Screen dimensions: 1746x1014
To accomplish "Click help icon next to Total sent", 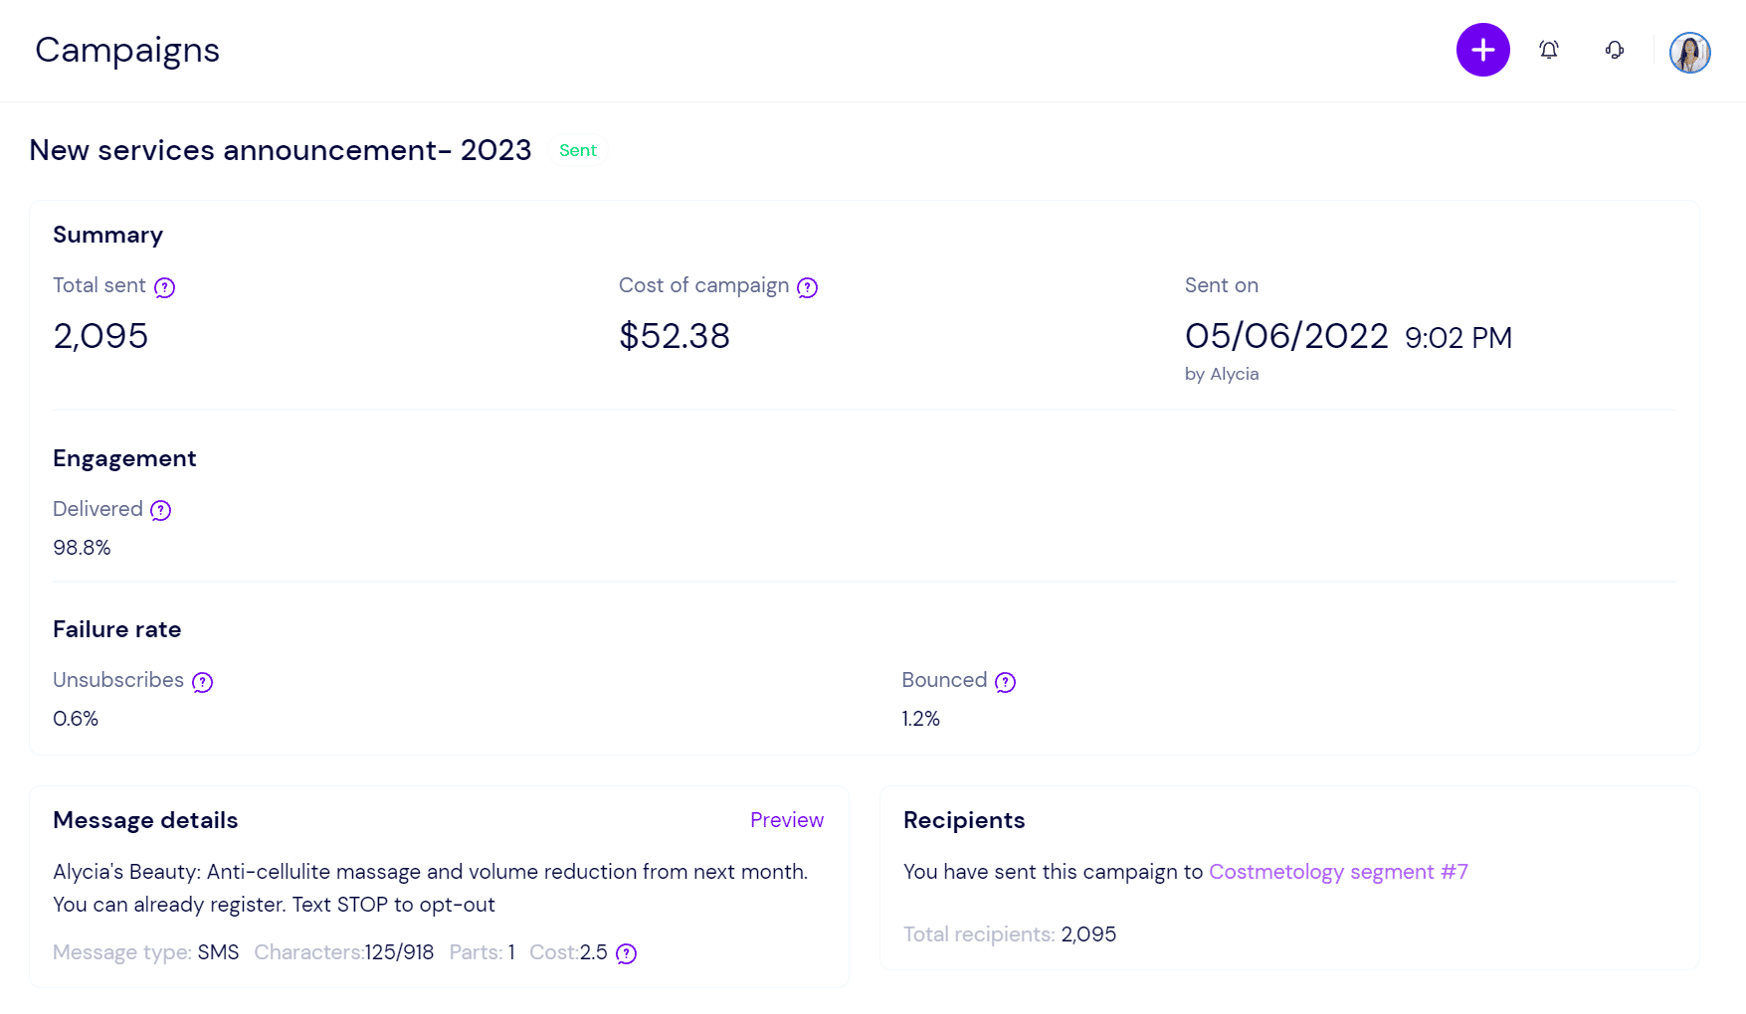I will (165, 287).
